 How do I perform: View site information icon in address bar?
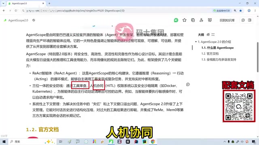click(x=23, y=10)
